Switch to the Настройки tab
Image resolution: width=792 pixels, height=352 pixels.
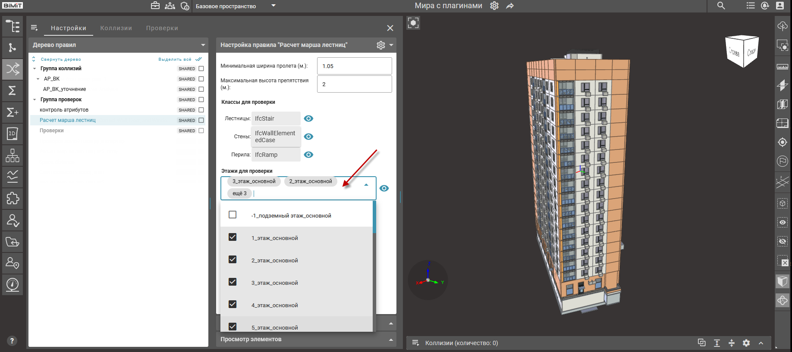tap(69, 28)
